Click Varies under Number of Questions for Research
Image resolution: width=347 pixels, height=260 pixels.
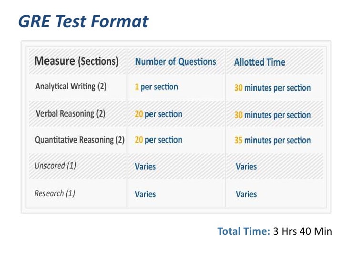[x=145, y=194]
